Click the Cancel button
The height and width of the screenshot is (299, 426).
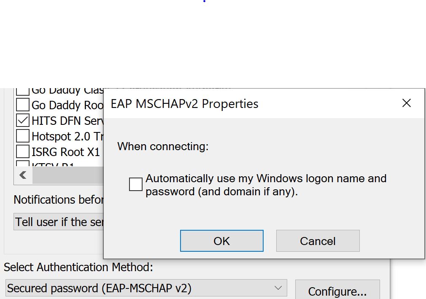318,240
